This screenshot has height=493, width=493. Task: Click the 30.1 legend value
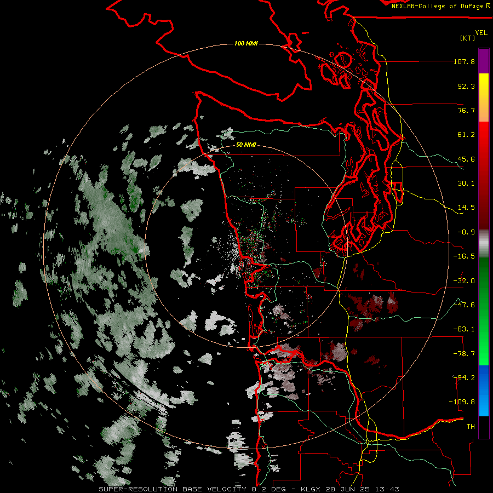[x=466, y=184]
